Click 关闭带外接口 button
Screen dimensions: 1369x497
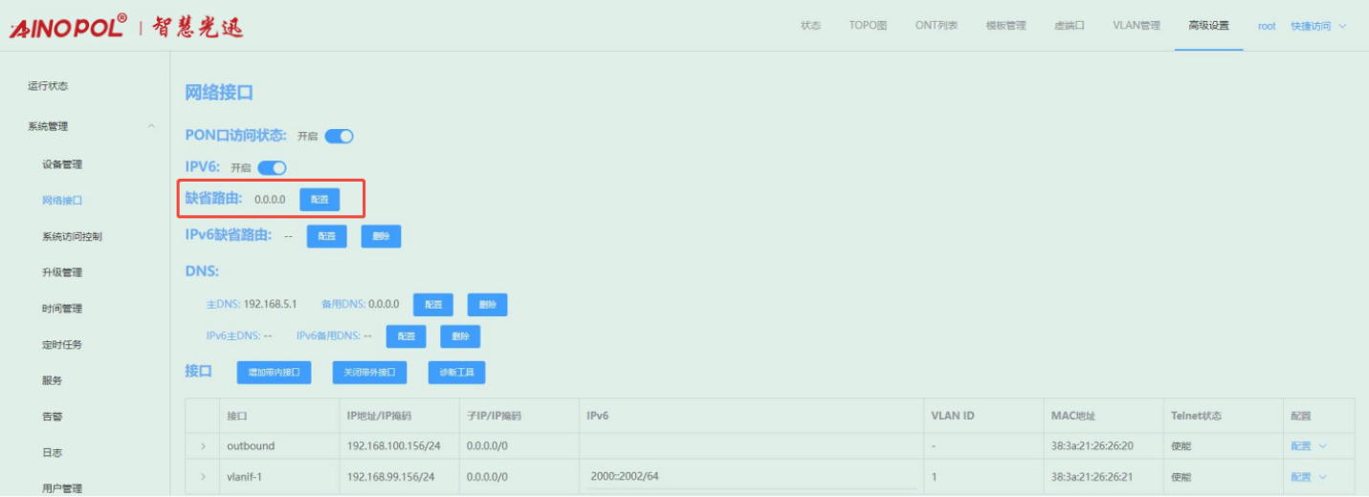tap(369, 373)
